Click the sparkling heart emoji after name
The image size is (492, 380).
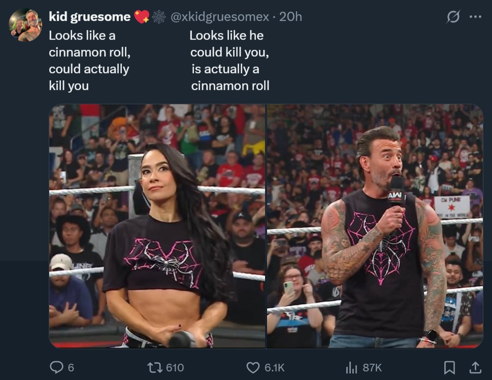pyautogui.click(x=142, y=17)
